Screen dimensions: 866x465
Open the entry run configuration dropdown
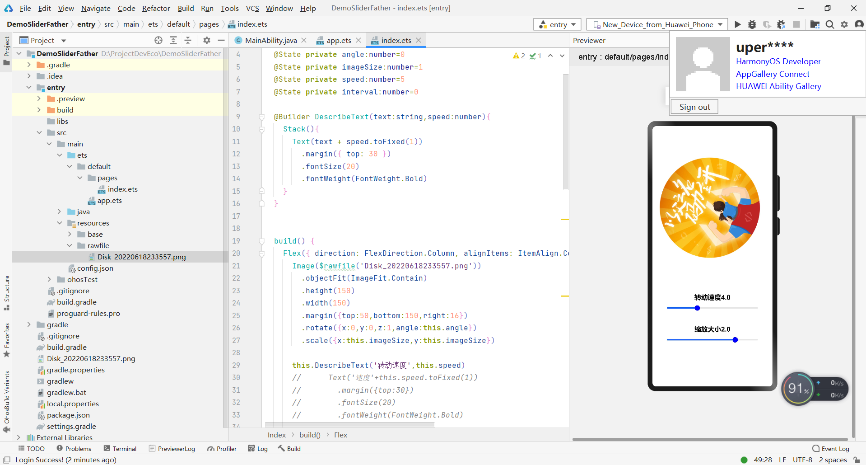558,24
